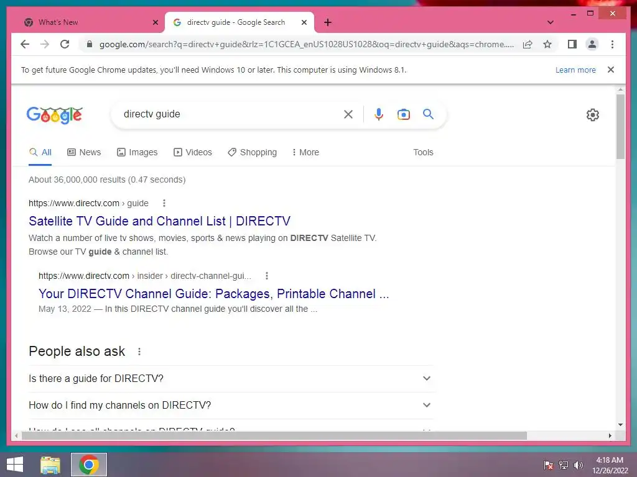
Task: Share this page using the share icon
Action: point(528,44)
